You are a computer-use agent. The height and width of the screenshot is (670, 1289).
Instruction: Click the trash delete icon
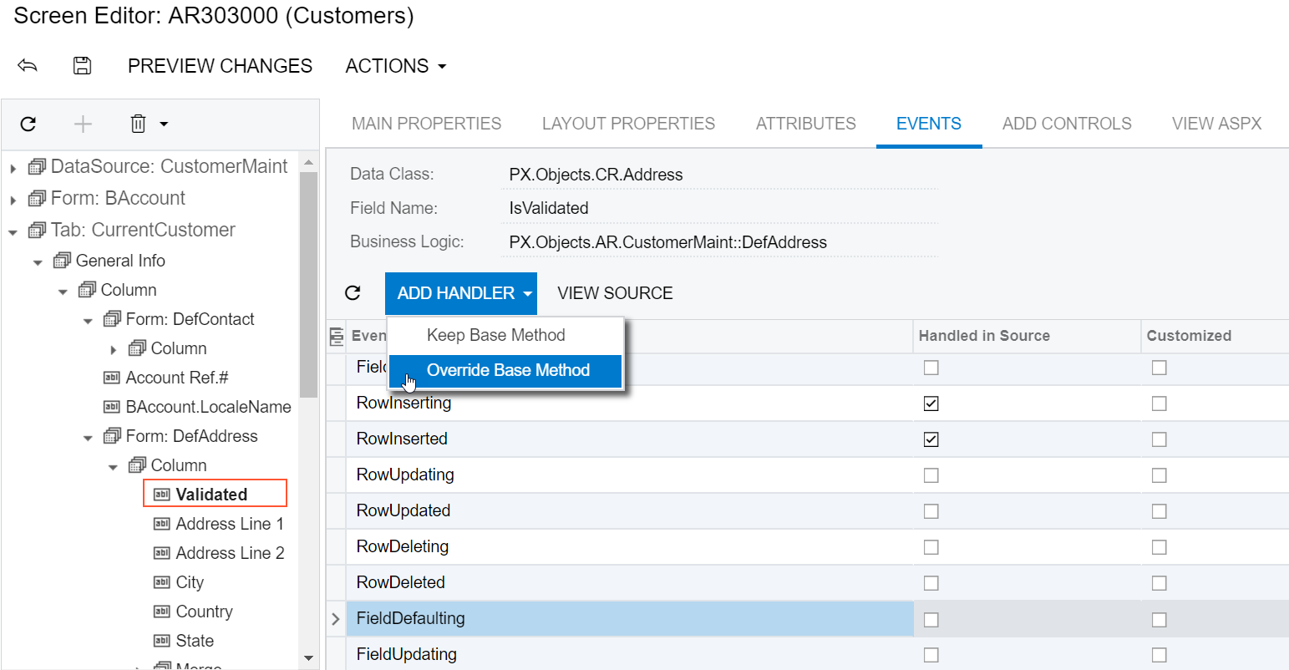(139, 124)
